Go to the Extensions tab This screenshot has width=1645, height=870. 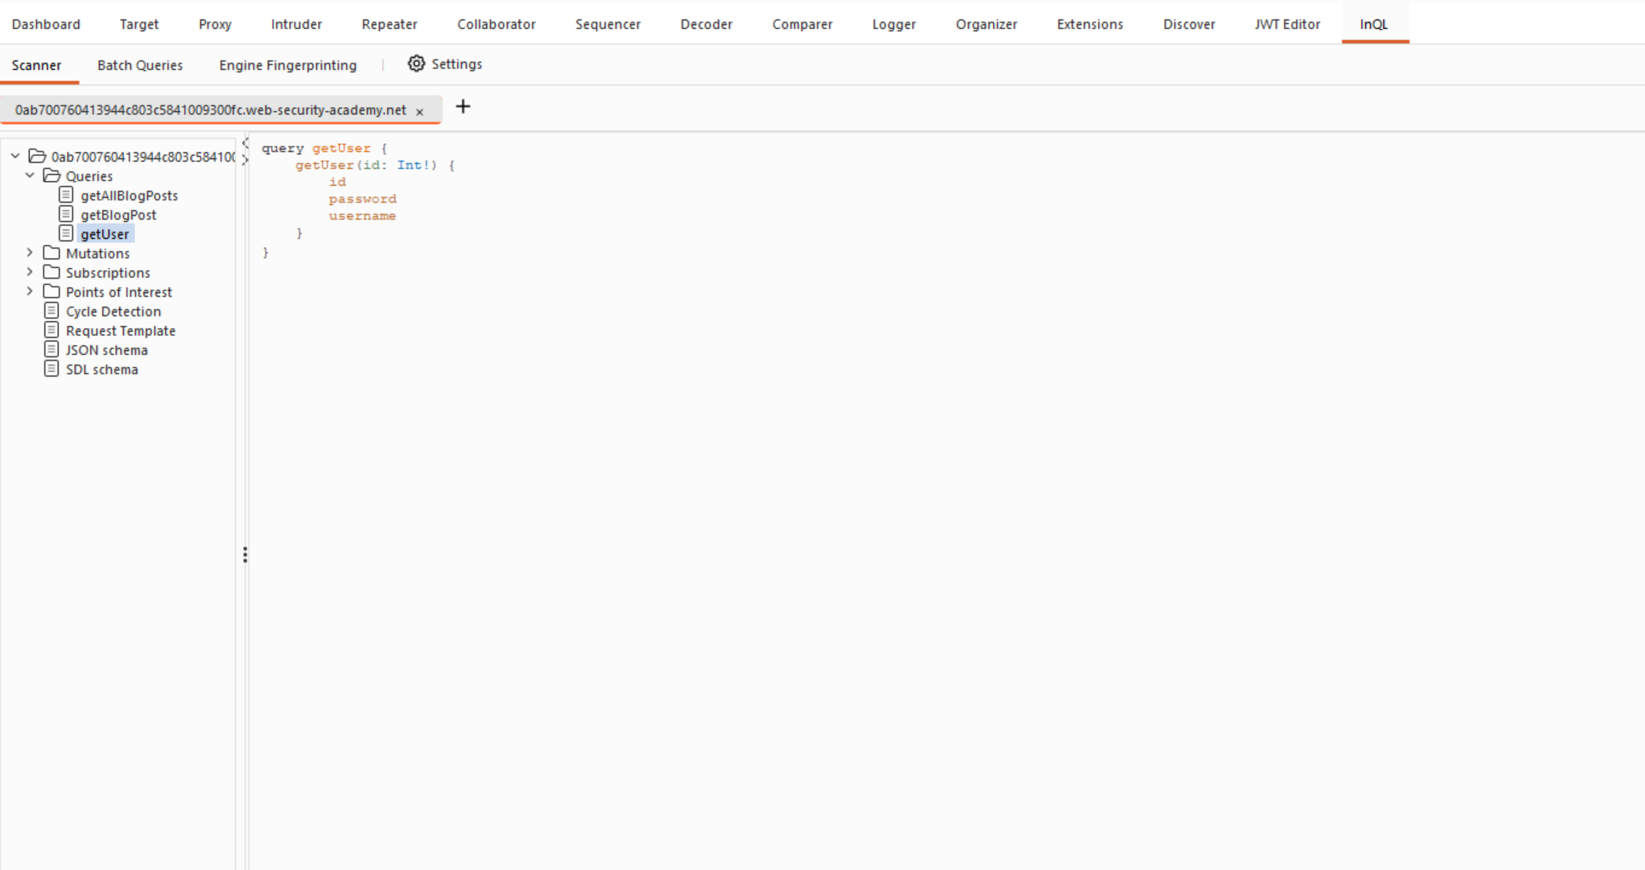click(x=1090, y=24)
